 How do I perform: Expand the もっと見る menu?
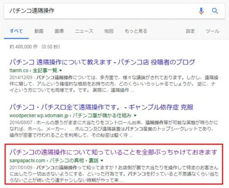point(136,31)
